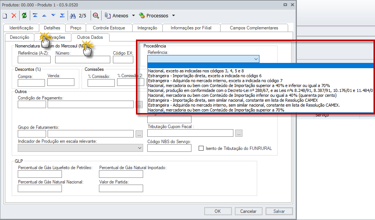Image resolution: width=375 pixels, height=220 pixels.
Task: Go to the next record arrow
Action: click(53, 15)
